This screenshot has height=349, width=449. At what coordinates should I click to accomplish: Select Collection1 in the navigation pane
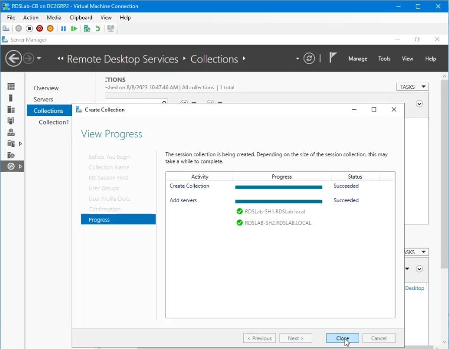53,122
